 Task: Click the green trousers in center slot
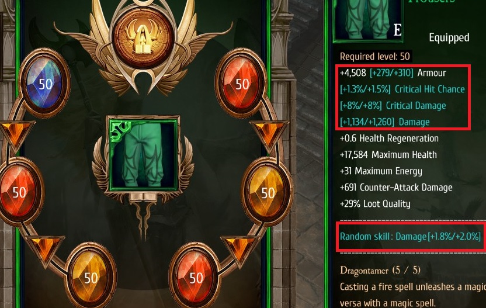[x=143, y=154]
